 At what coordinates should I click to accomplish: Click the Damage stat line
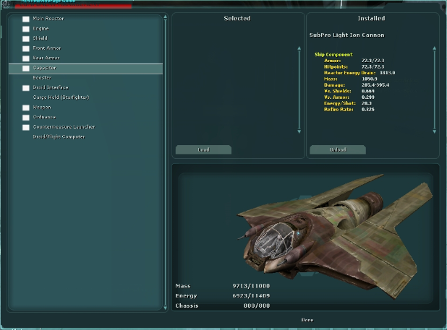point(357,85)
